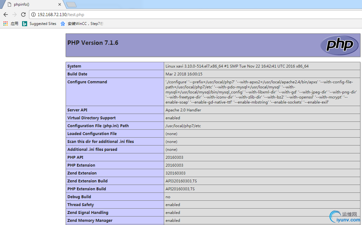362x225 pixels.
Task: Select PHP Extension Build label
Action: tap(86, 189)
